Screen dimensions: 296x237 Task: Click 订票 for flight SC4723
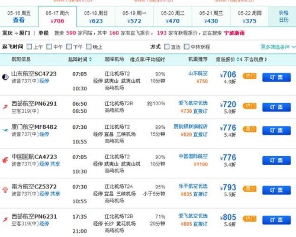coord(276,77)
